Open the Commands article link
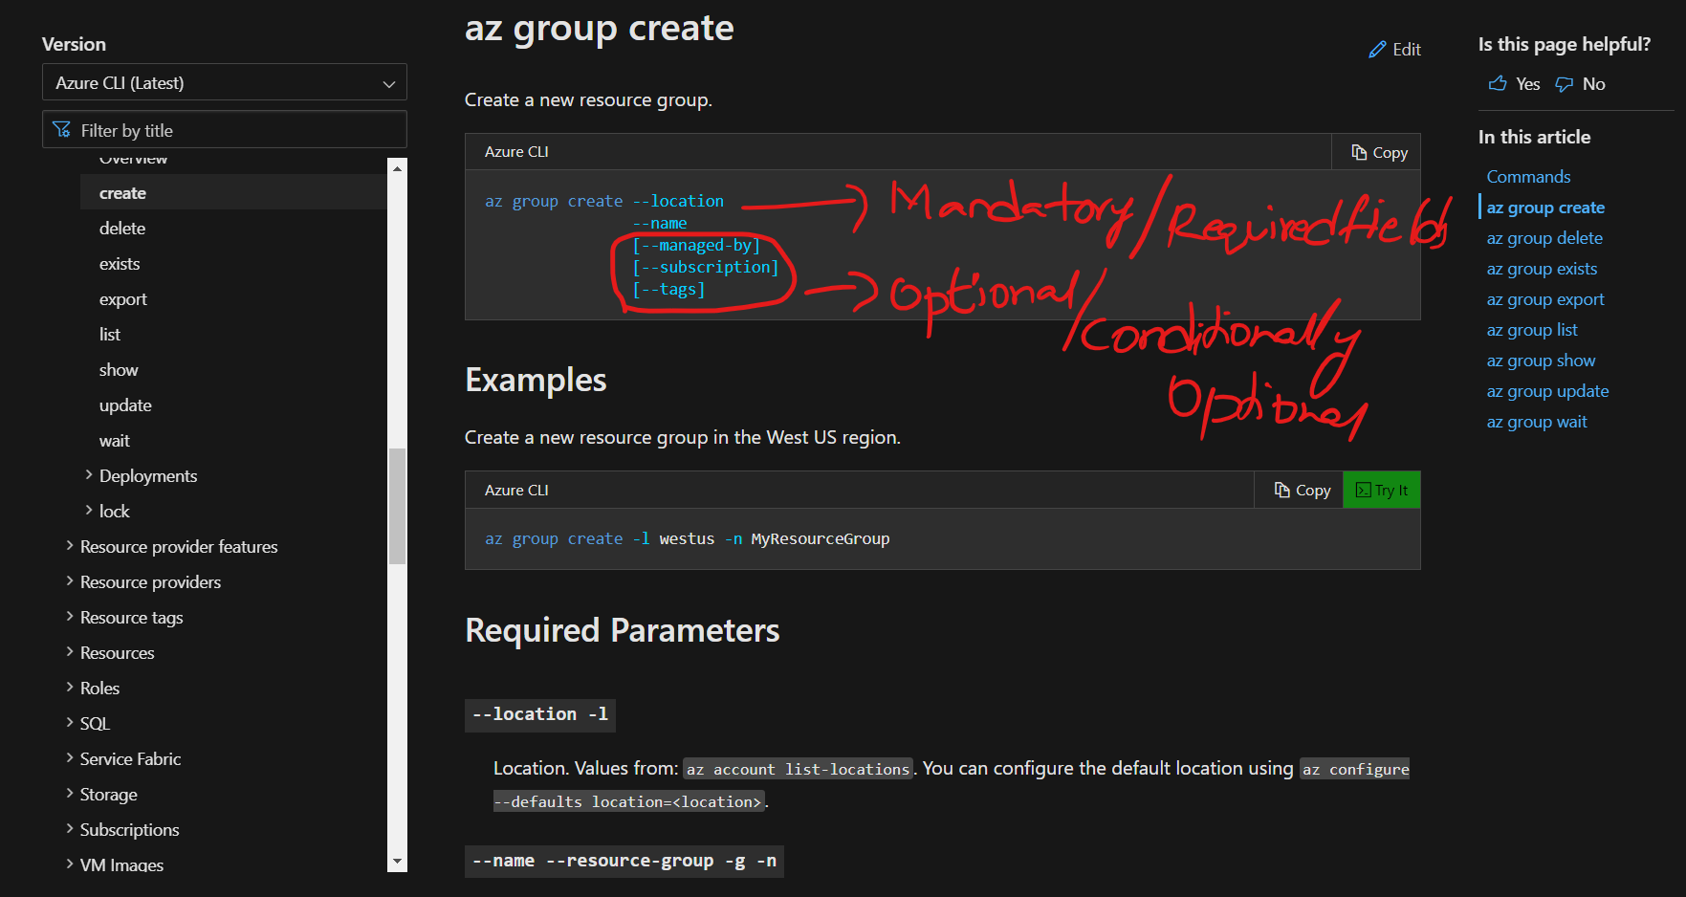1686x897 pixels. click(x=1528, y=177)
